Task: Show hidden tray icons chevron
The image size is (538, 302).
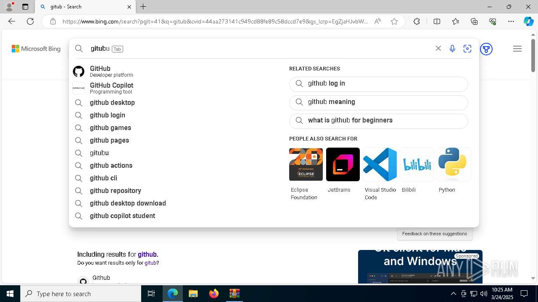Action: coord(453,294)
